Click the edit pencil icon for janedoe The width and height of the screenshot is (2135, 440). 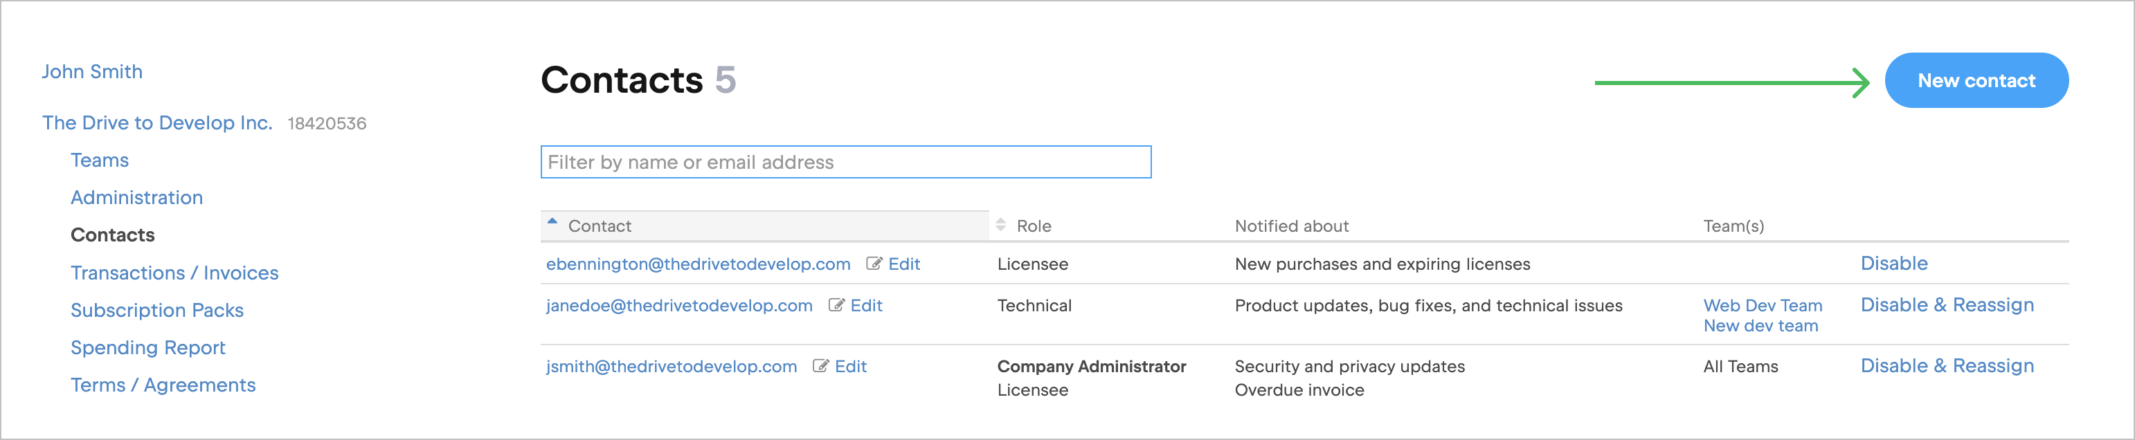click(836, 305)
